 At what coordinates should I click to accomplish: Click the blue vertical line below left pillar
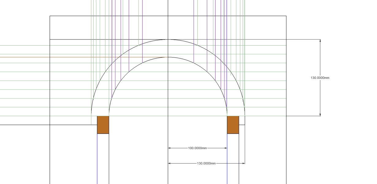[x=97, y=159]
